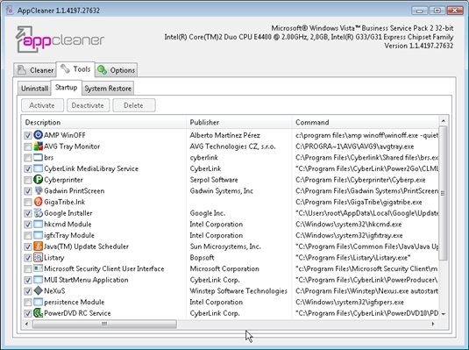Click the hkcmd Module icon

[38, 224]
